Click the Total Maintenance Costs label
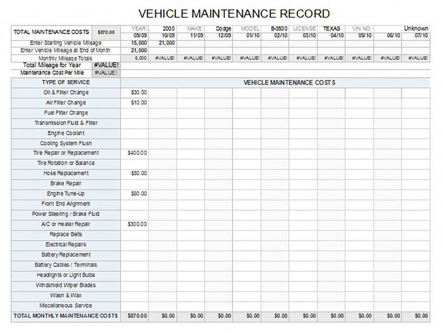 (x=51, y=32)
